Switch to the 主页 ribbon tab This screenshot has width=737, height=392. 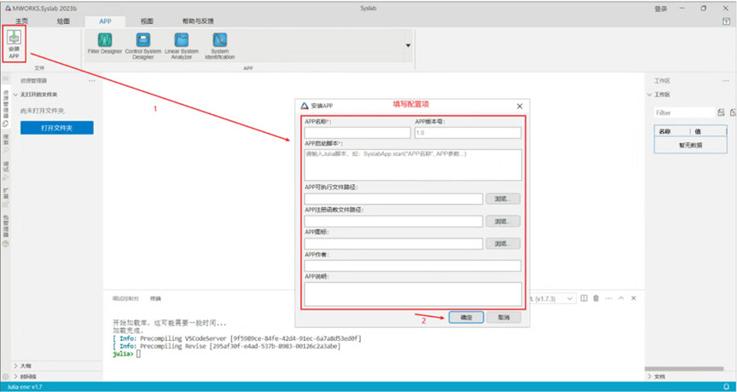tap(21, 21)
